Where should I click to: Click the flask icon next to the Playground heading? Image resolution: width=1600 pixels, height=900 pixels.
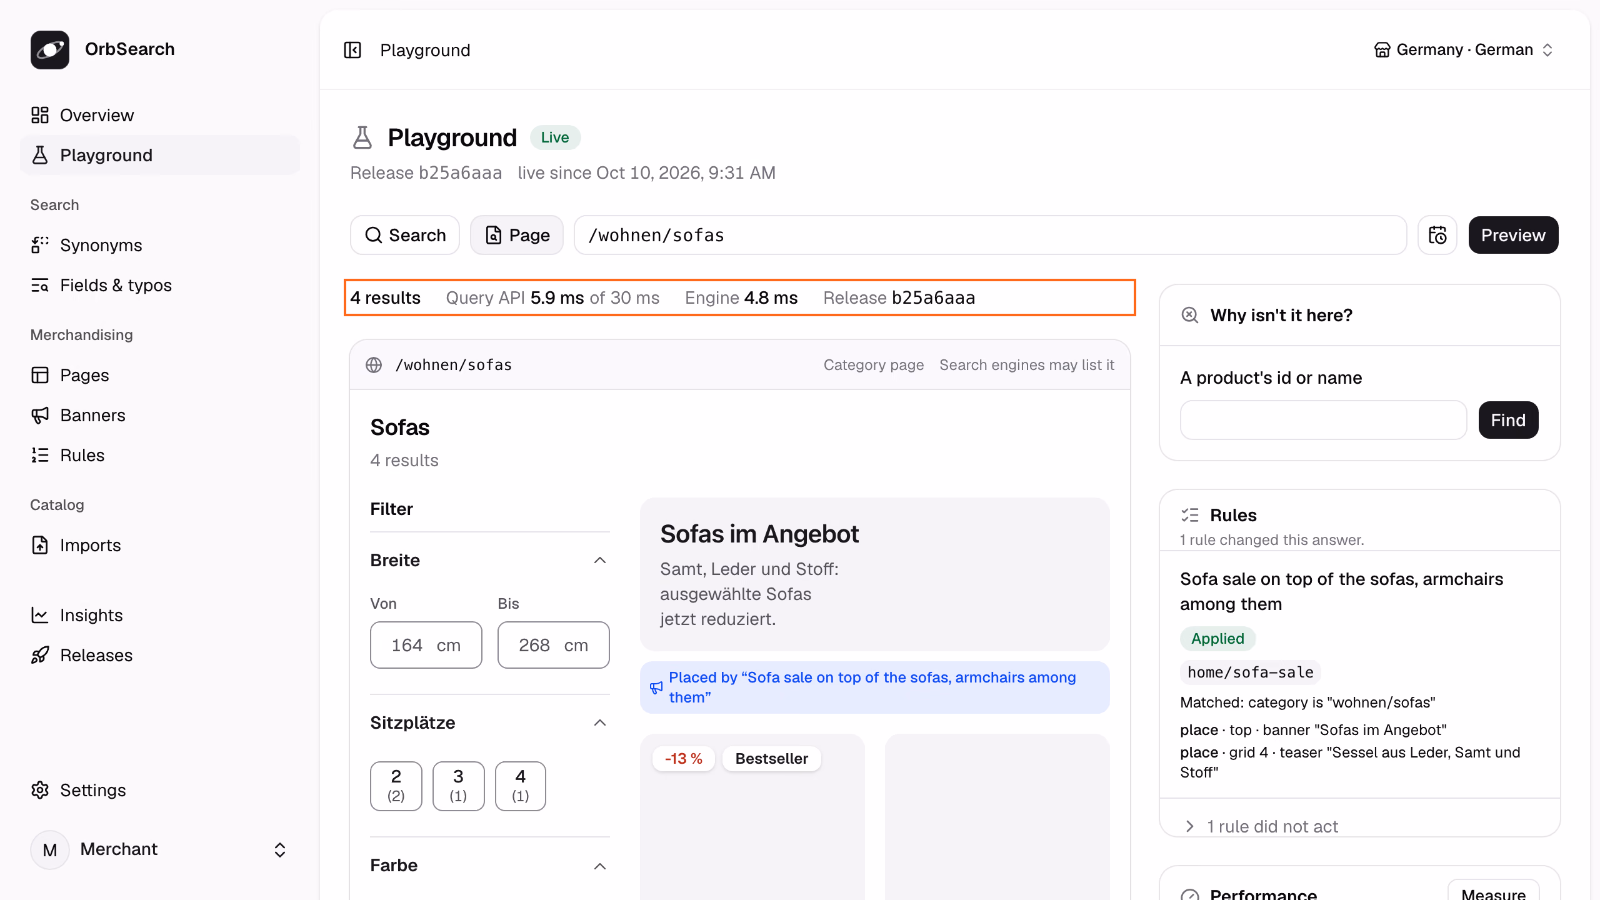coord(362,137)
